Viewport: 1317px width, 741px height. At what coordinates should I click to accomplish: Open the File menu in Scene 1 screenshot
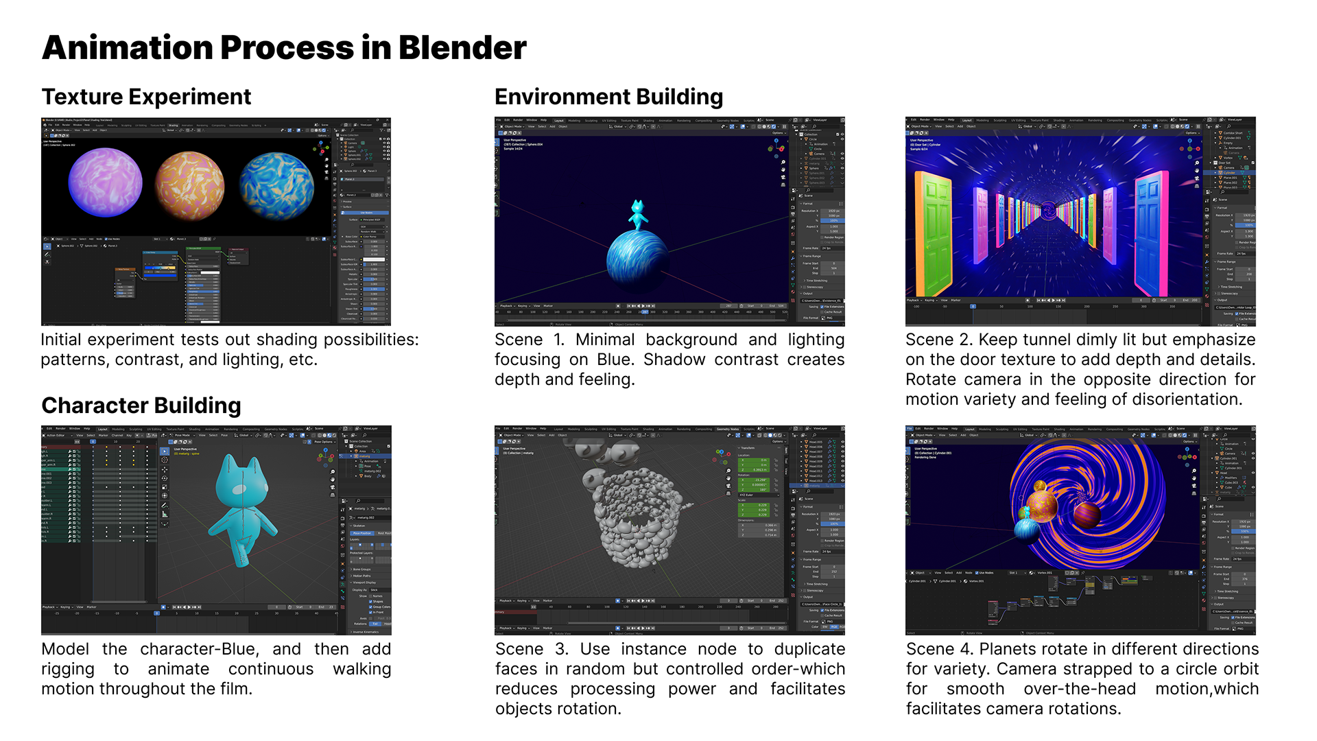499,120
